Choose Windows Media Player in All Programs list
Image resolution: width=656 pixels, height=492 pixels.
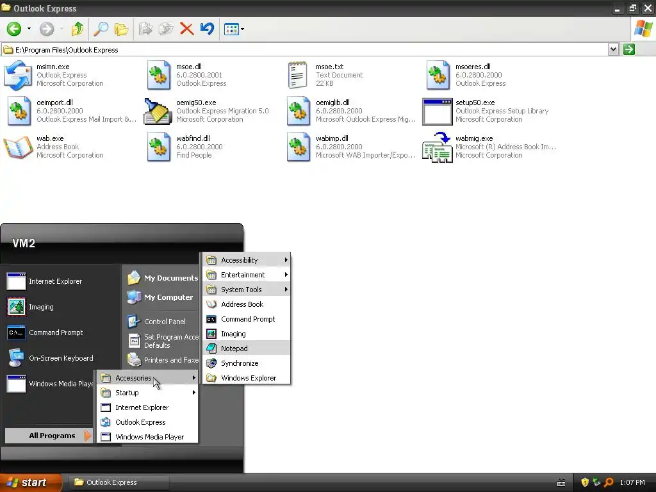(148, 437)
